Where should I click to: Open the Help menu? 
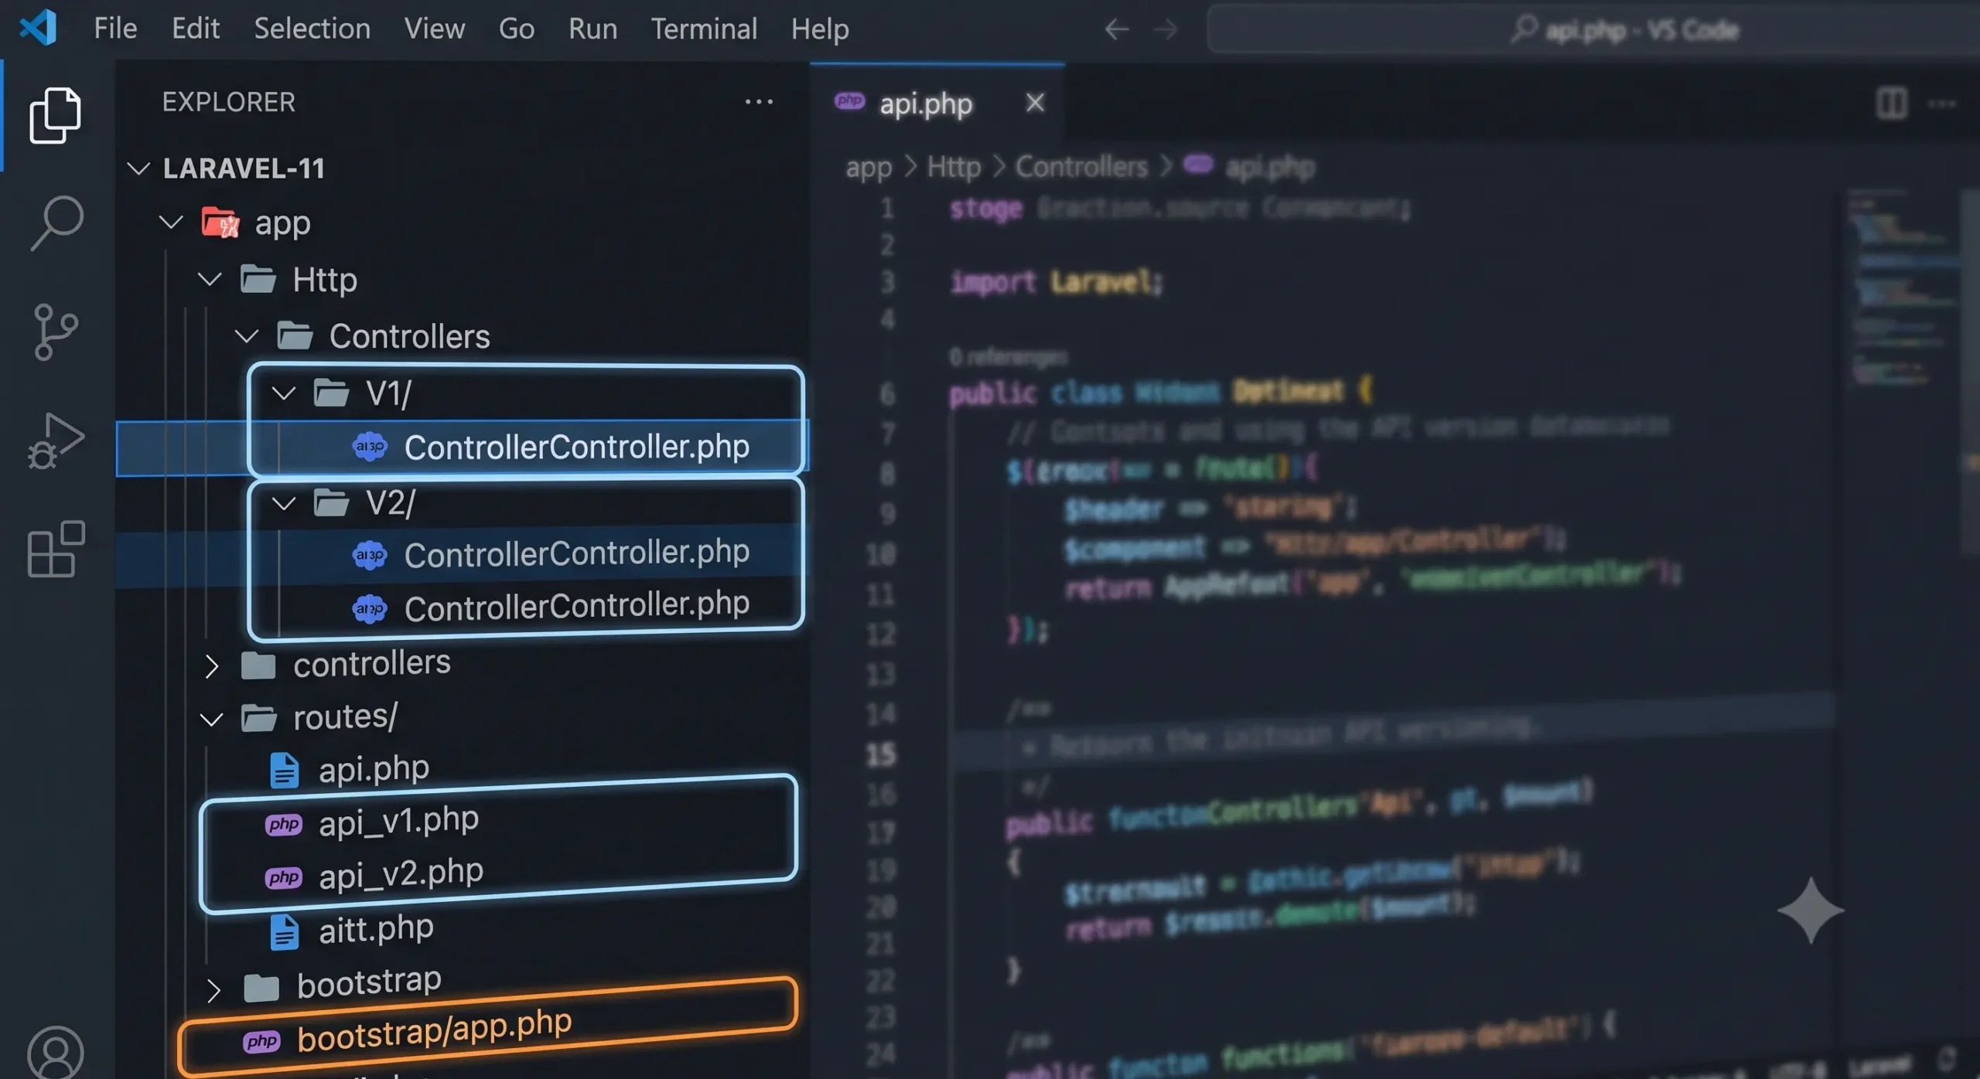coord(820,29)
